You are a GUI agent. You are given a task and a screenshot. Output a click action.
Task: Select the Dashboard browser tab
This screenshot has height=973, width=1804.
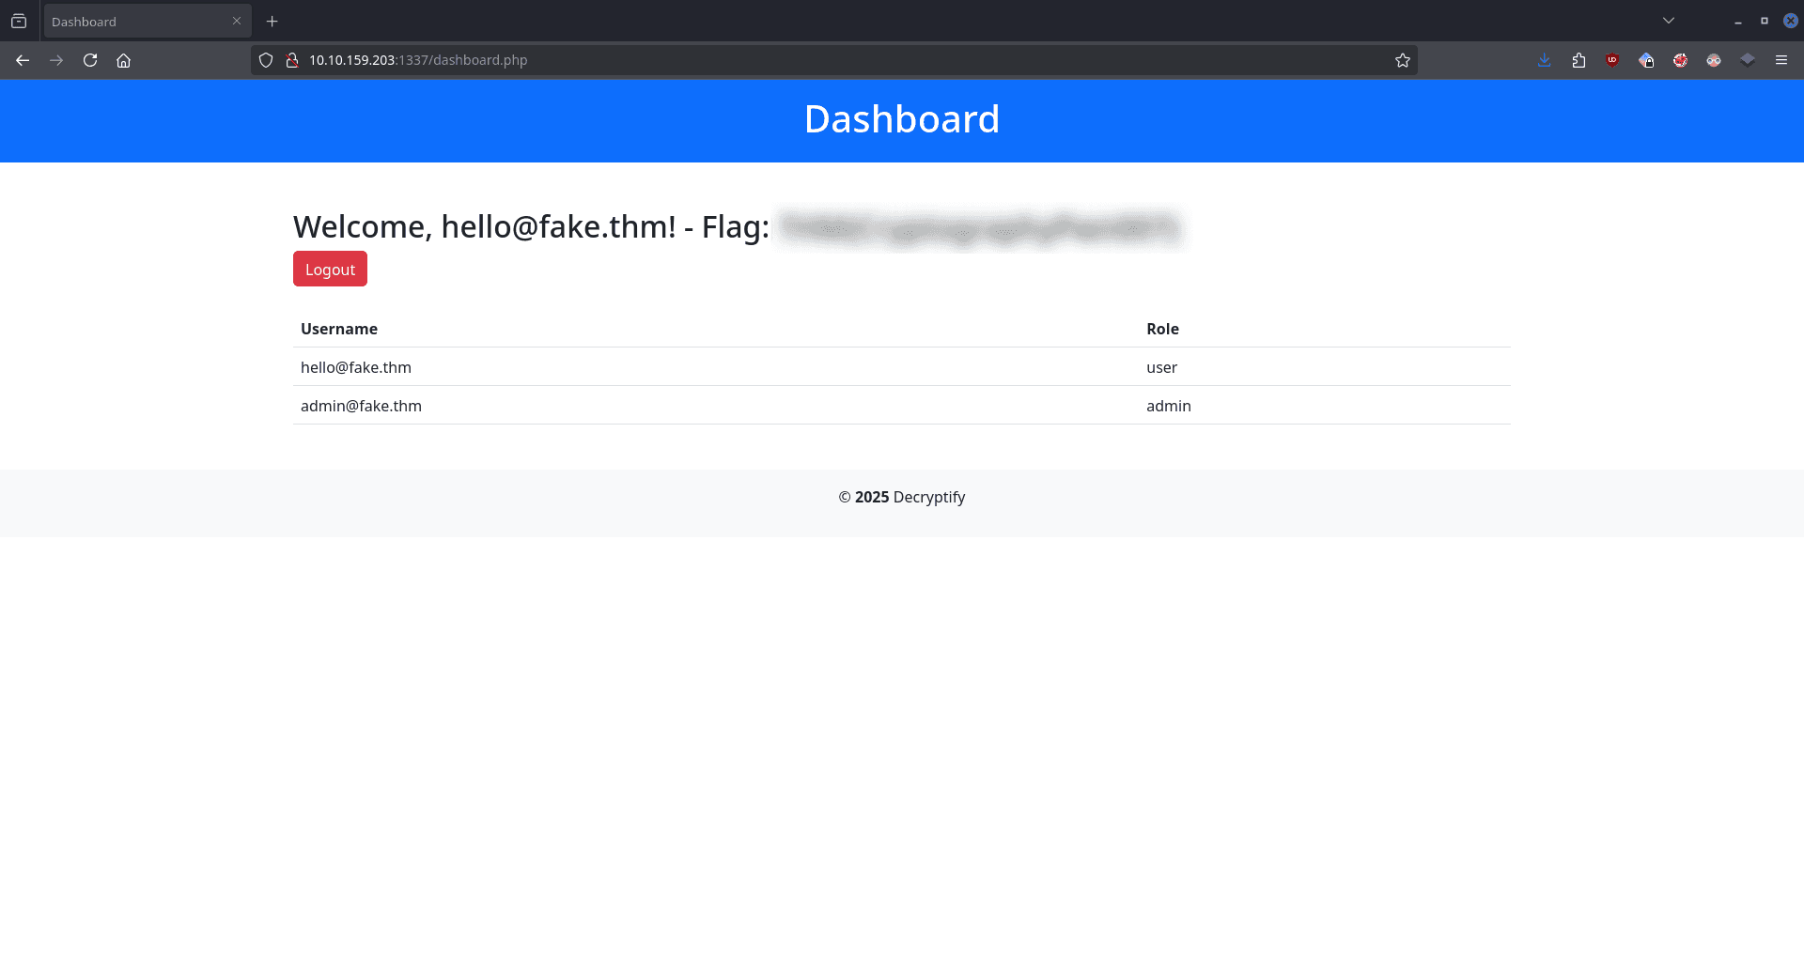pos(132,21)
